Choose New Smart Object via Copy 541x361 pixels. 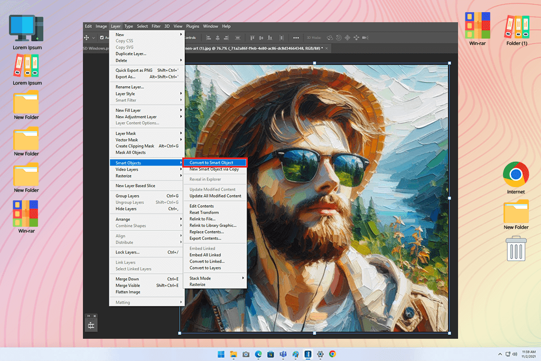(215, 169)
